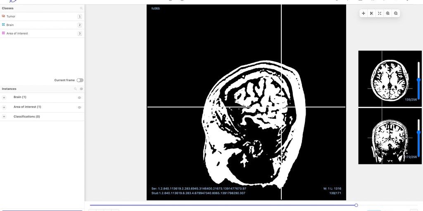Image resolution: width=423 pixels, height=211 pixels.
Task: Toggle the Current frame switch
Action: coord(80,80)
